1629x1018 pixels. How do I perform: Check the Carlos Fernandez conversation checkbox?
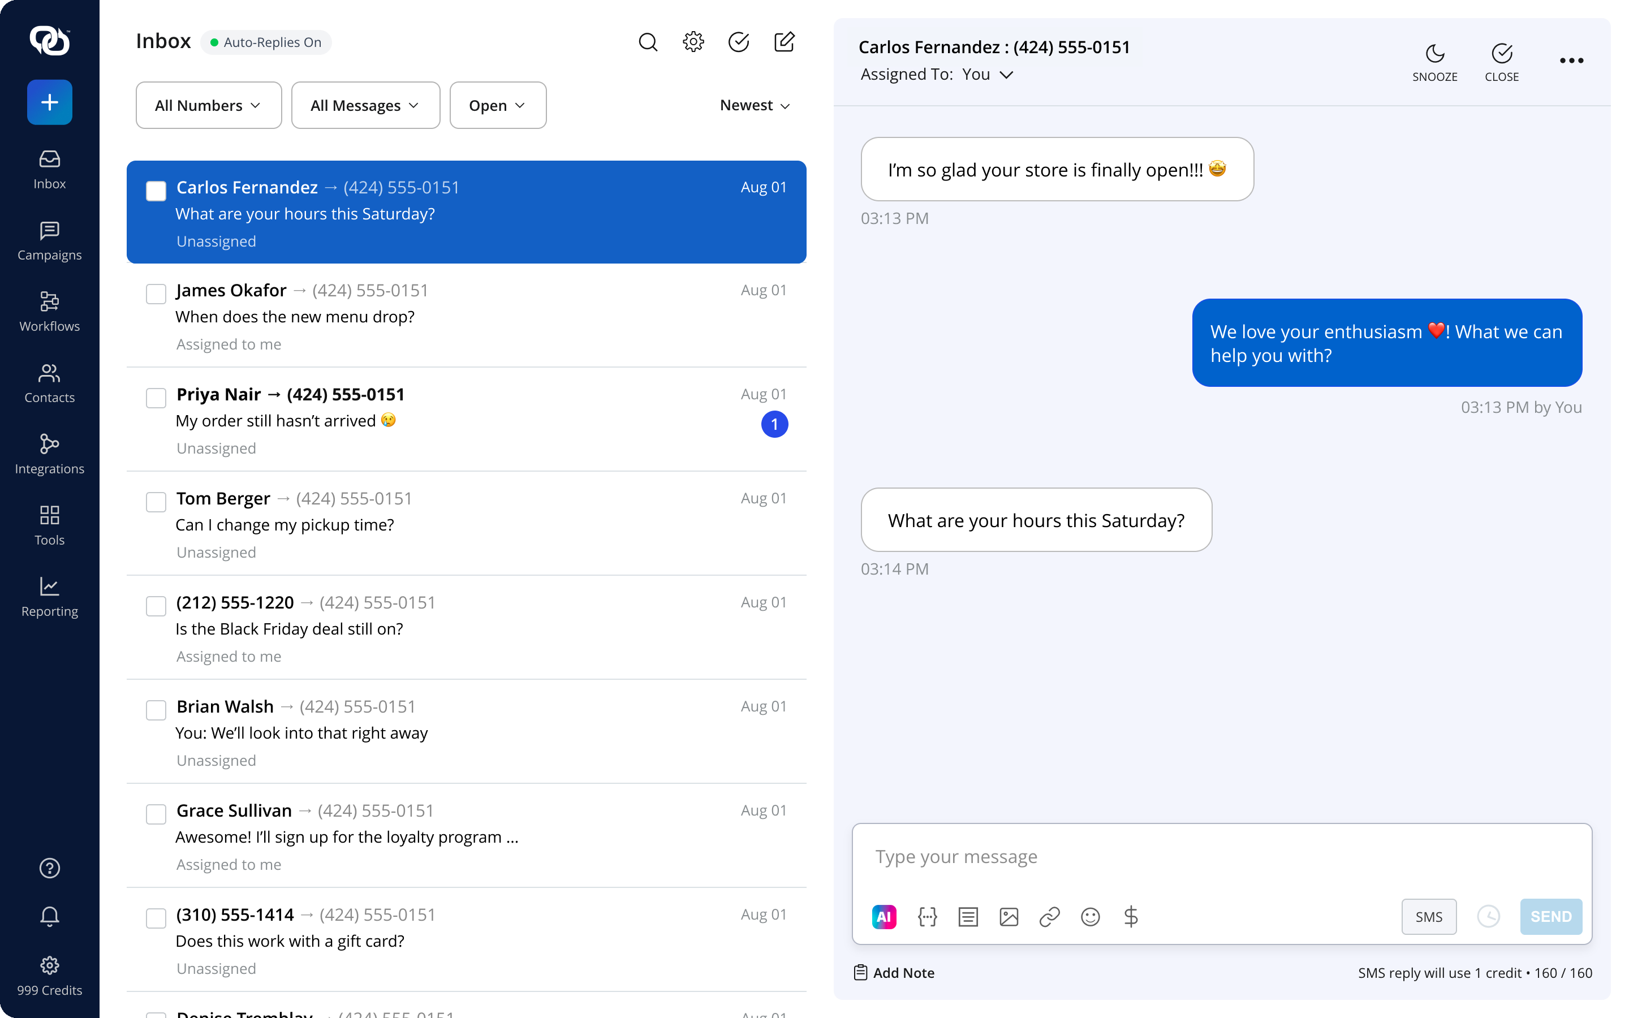tap(156, 191)
